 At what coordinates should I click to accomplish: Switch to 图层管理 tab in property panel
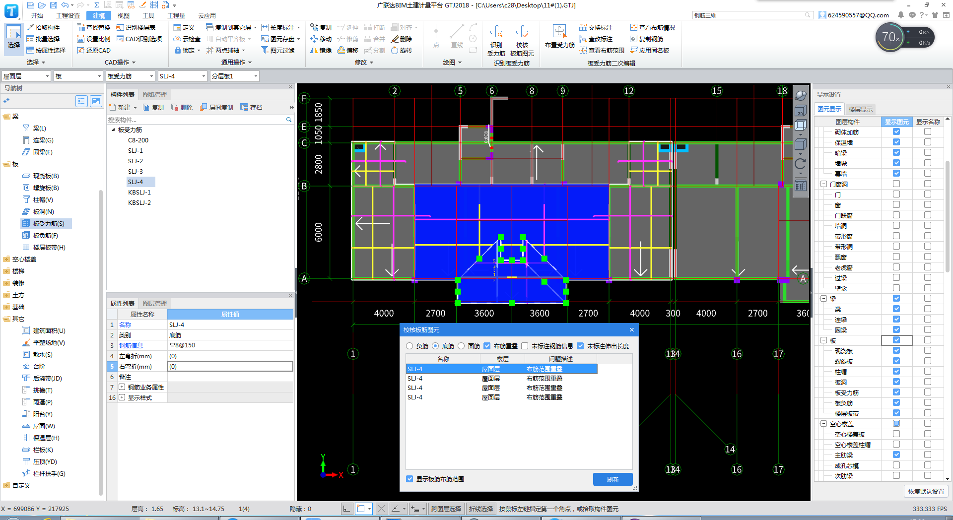pyautogui.click(x=155, y=303)
